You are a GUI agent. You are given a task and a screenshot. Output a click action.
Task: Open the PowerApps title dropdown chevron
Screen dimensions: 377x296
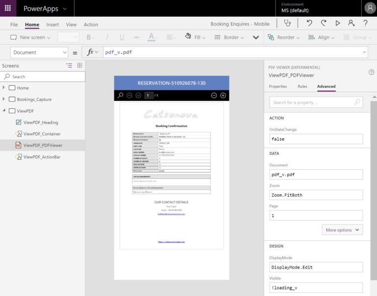[x=65, y=9]
